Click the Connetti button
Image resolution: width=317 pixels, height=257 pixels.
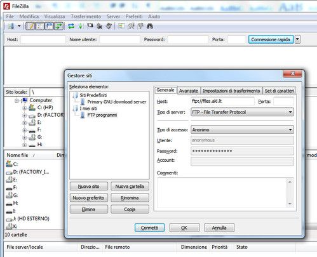coord(149,228)
